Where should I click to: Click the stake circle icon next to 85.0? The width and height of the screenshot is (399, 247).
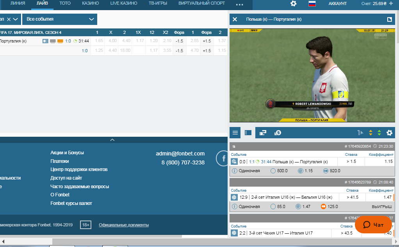coord(273,206)
